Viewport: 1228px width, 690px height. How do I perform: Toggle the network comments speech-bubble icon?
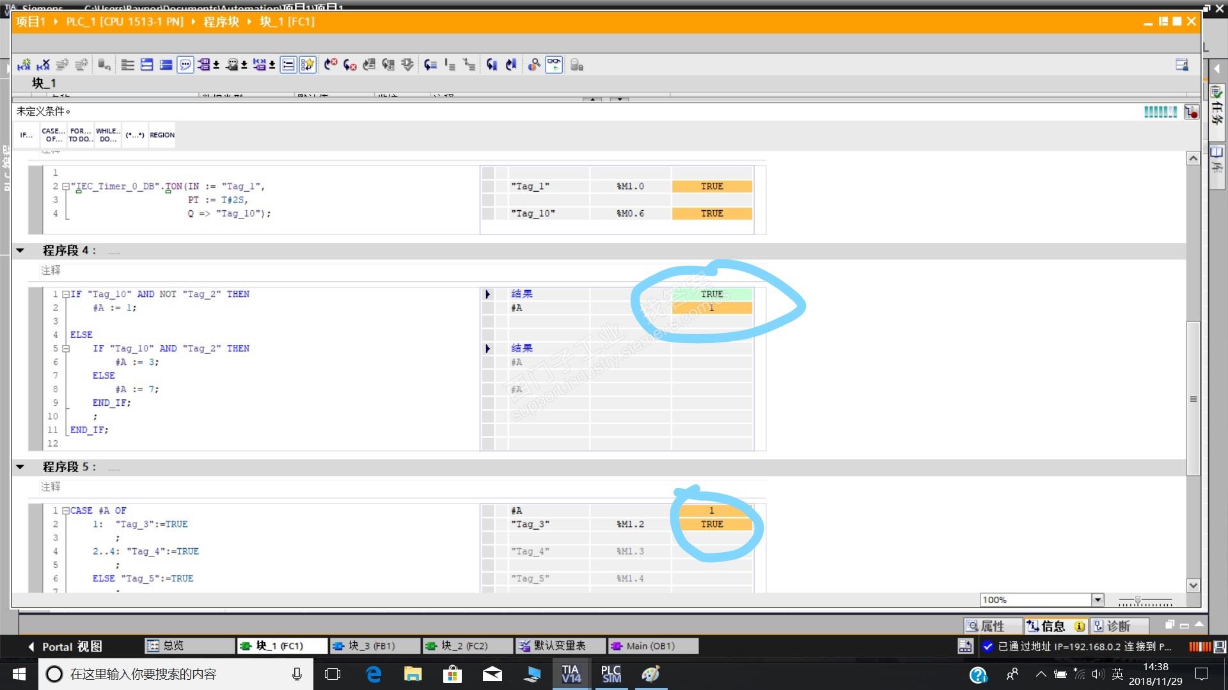point(185,65)
